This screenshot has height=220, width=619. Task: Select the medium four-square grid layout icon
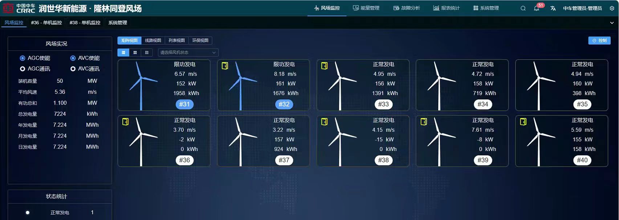coord(135,53)
